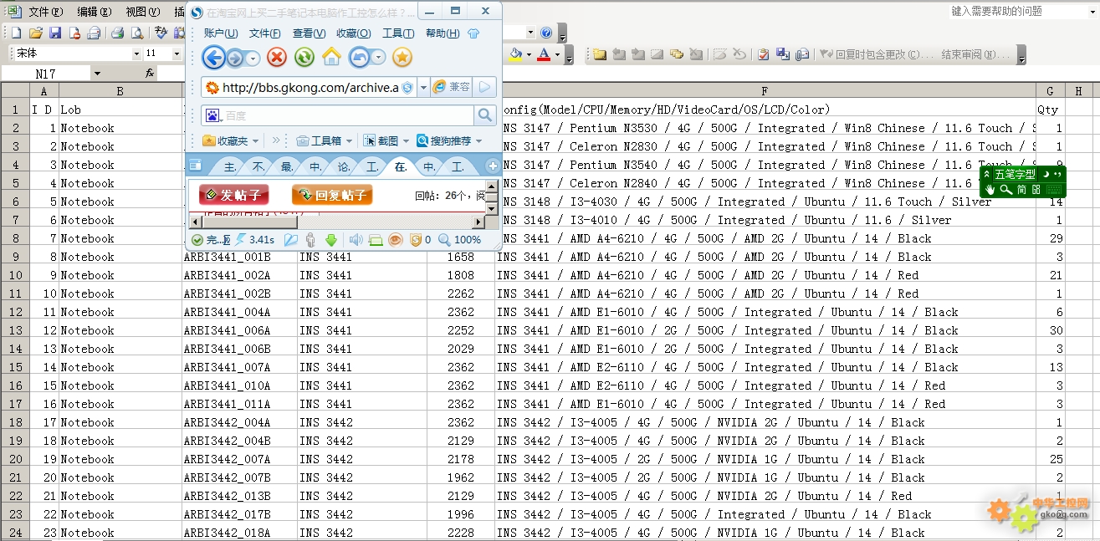Click the Open folder icon in Excel toolbar
Image resolution: width=1100 pixels, height=541 pixels.
35,33
